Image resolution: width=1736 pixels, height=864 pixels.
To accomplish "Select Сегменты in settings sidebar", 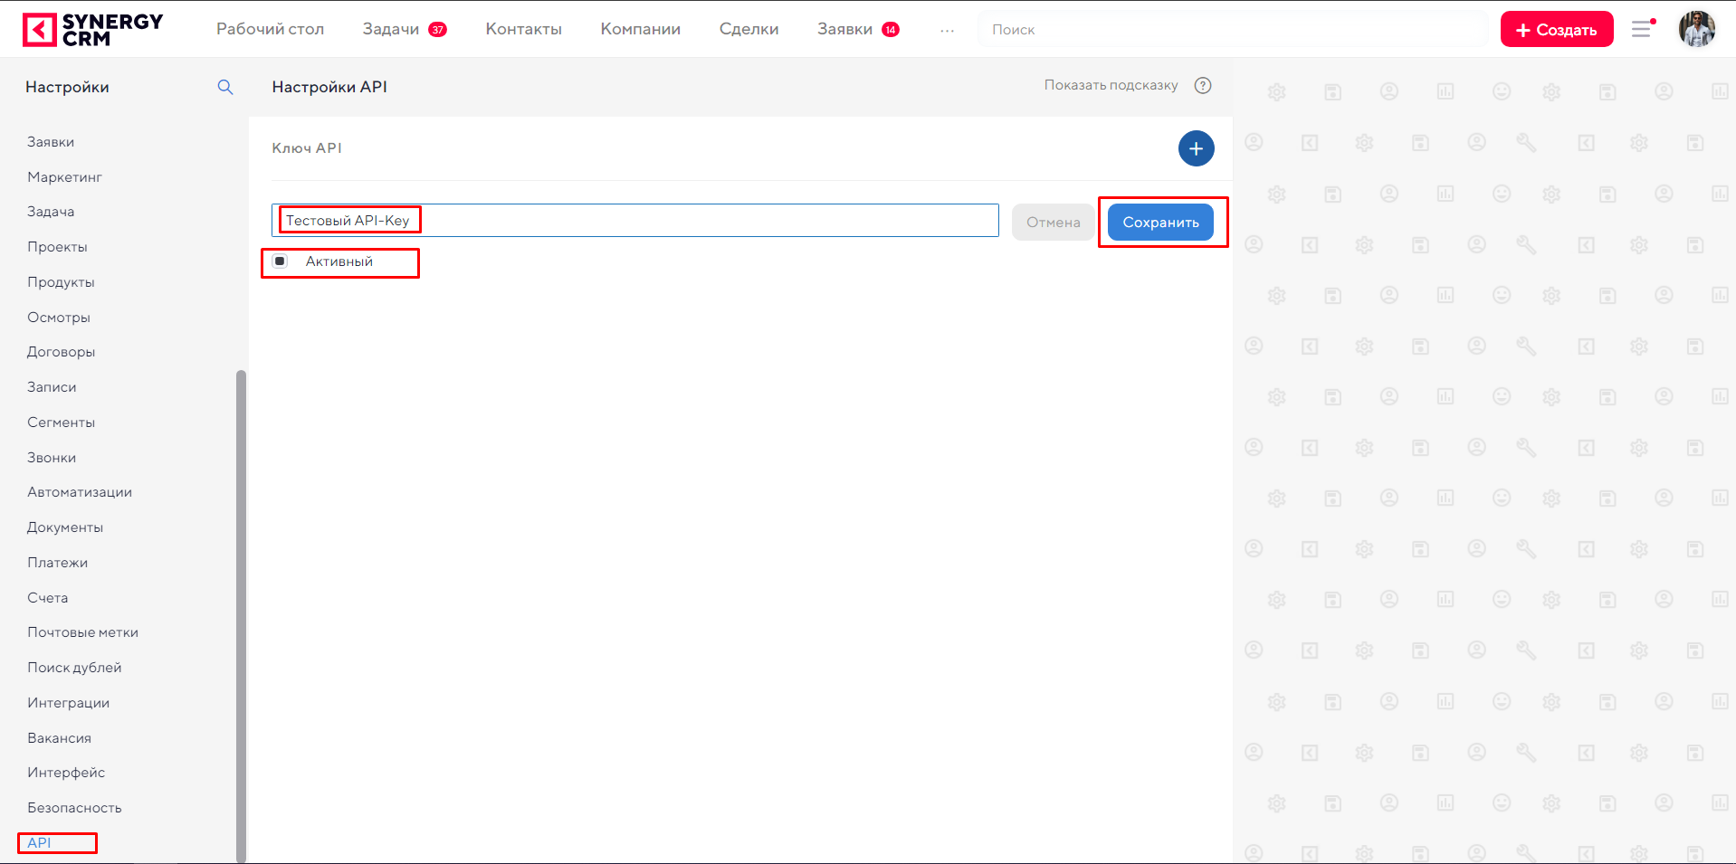I will (61, 423).
